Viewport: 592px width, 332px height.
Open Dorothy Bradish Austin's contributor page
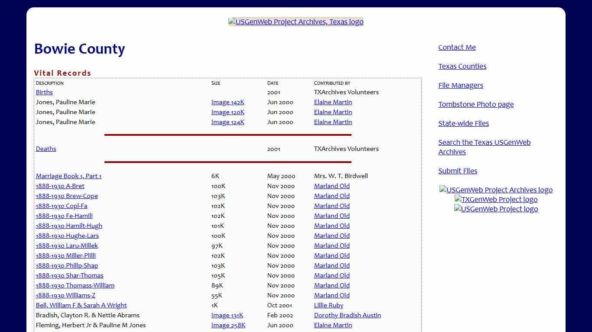pyautogui.click(x=347, y=315)
